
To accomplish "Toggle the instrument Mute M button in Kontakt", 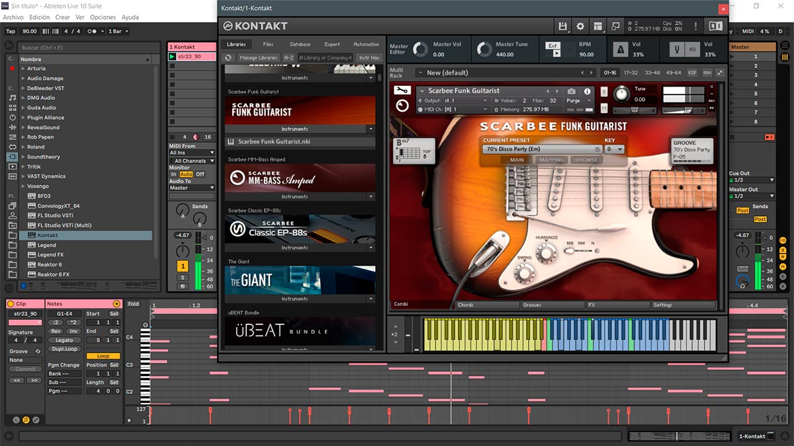I will (604, 108).
